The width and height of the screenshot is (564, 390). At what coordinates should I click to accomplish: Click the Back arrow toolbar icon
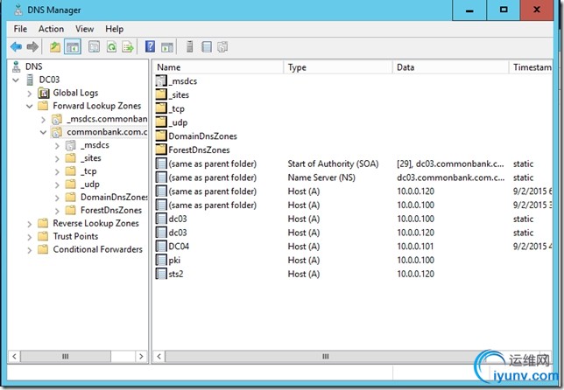click(x=16, y=46)
